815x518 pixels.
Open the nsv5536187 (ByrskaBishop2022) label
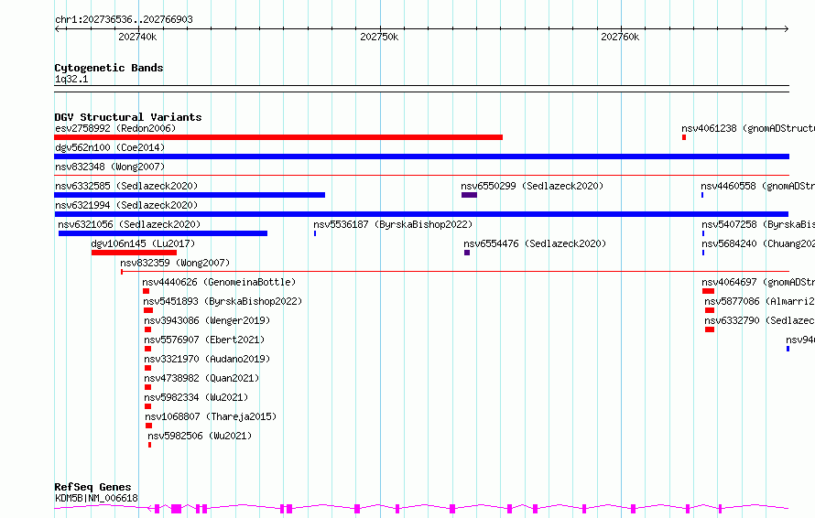pyautogui.click(x=393, y=224)
